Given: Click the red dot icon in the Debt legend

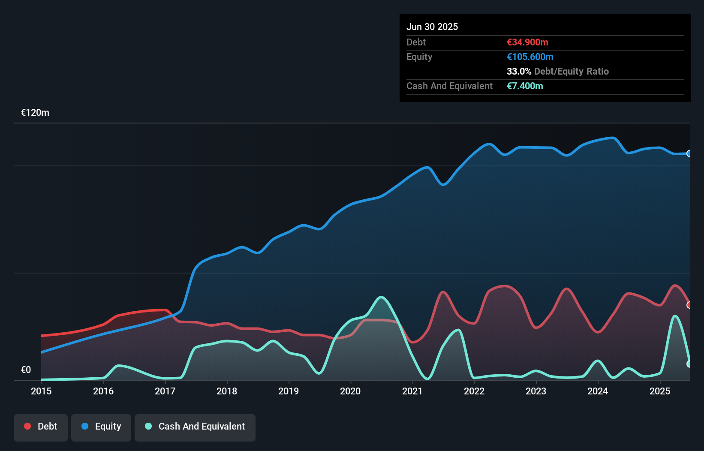Looking at the screenshot, I should pos(27,426).
